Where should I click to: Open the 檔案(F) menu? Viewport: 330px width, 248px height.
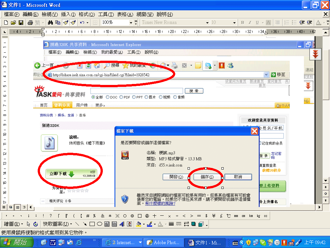pyautogui.click(x=12, y=14)
